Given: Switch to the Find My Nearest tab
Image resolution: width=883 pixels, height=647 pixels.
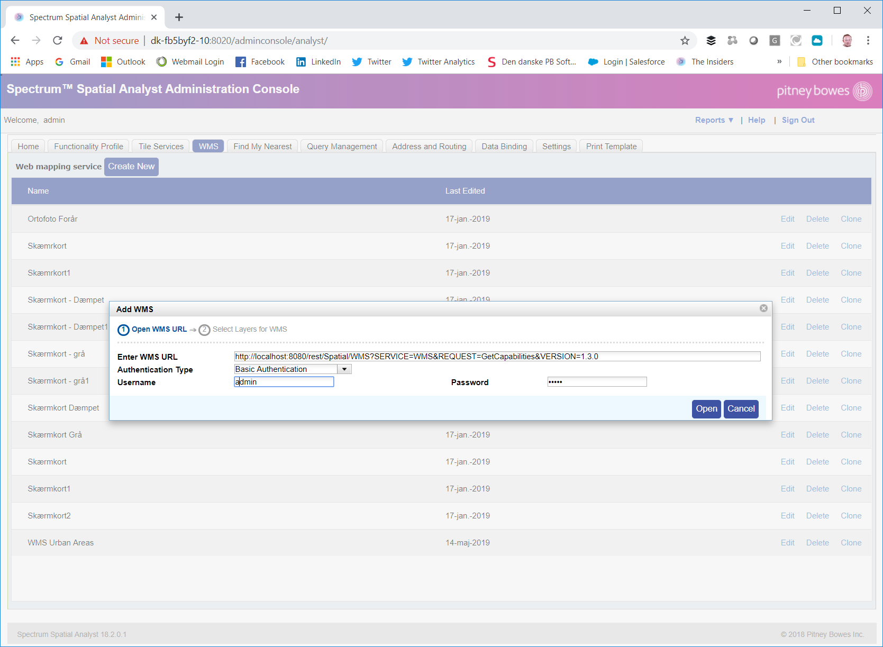Looking at the screenshot, I should (x=262, y=147).
